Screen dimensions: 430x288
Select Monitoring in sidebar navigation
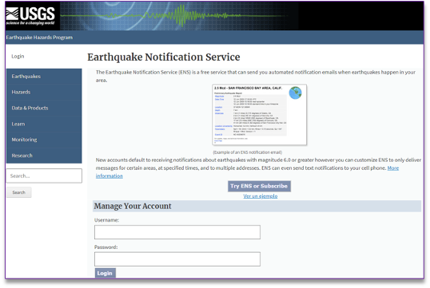44,140
